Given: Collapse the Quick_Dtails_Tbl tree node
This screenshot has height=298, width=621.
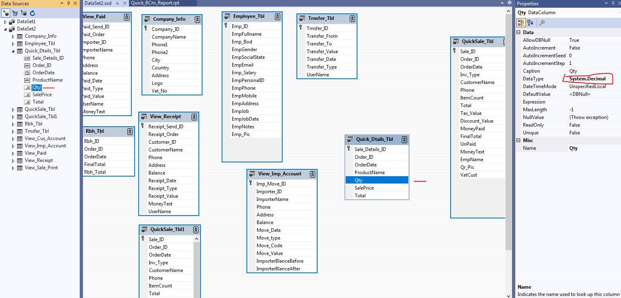Looking at the screenshot, I should click(13, 51).
